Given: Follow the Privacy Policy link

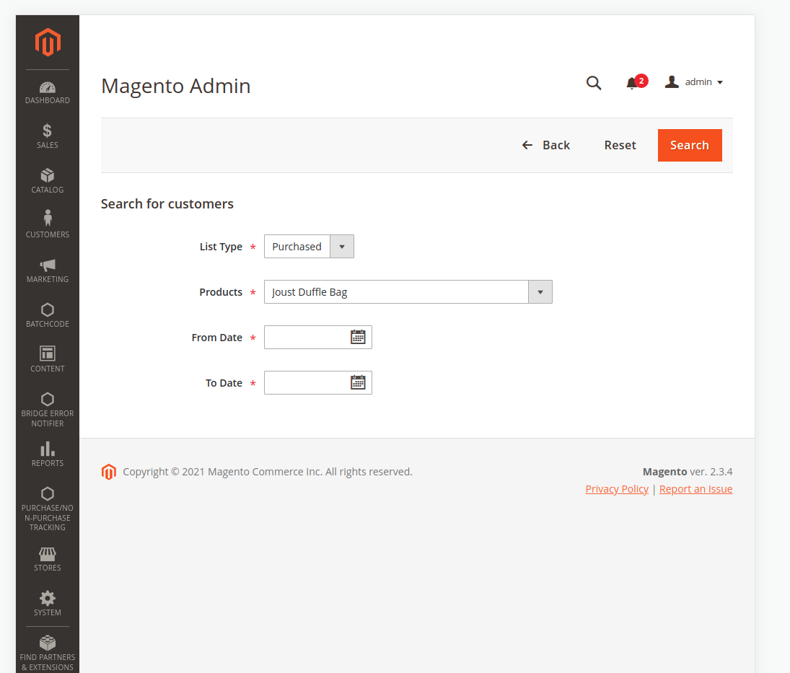Looking at the screenshot, I should pyautogui.click(x=617, y=489).
